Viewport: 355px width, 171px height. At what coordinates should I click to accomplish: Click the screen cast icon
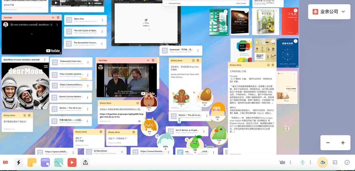point(335,162)
